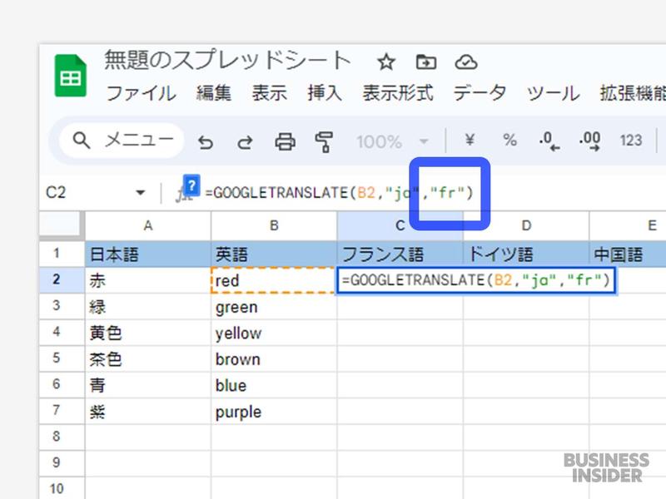Open the 表示 menu
Image resolution: width=666 pixels, height=499 pixels.
pos(269,93)
